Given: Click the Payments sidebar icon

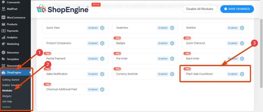Looking at the screenshot, I should pyautogui.click(x=3, y=31).
